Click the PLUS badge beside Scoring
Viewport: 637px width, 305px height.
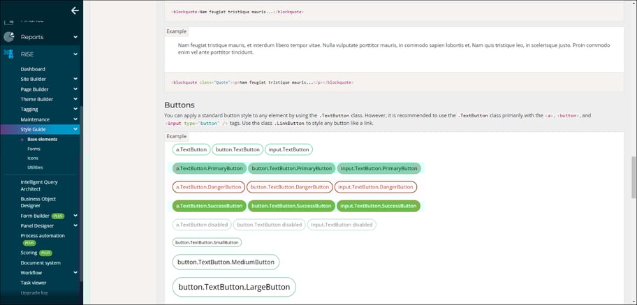45,253
